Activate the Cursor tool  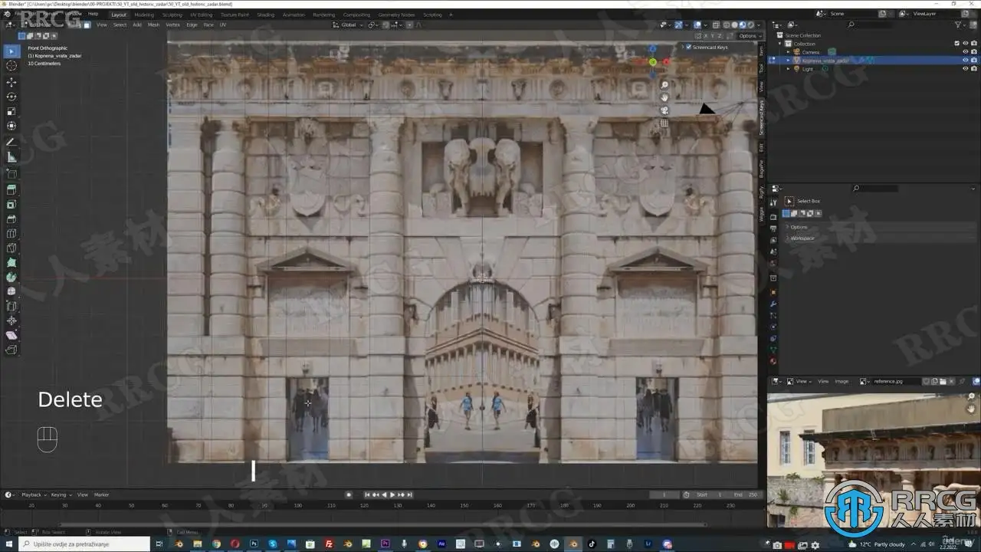(x=11, y=66)
